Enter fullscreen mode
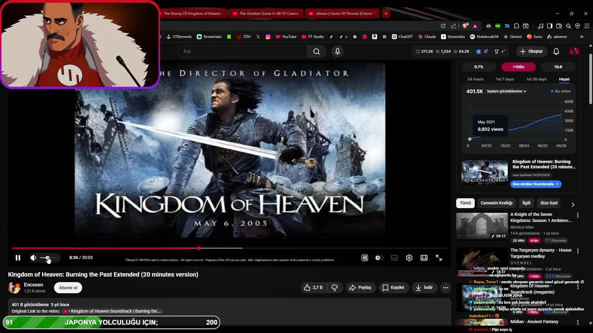 pyautogui.click(x=439, y=258)
